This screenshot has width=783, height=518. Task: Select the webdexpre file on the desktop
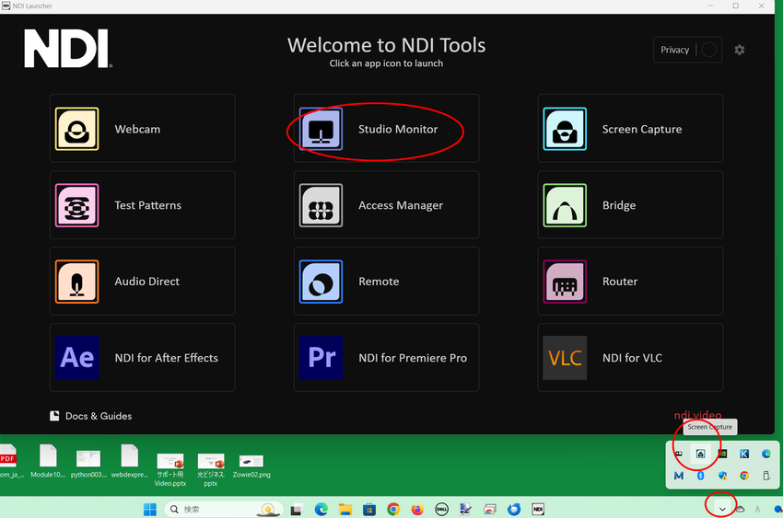pyautogui.click(x=129, y=462)
